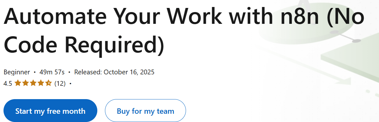379x122 pixels.
Task: Click the half-filled fifth rating star
Action: 48,83
